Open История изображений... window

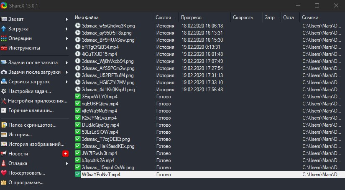tap(35, 144)
